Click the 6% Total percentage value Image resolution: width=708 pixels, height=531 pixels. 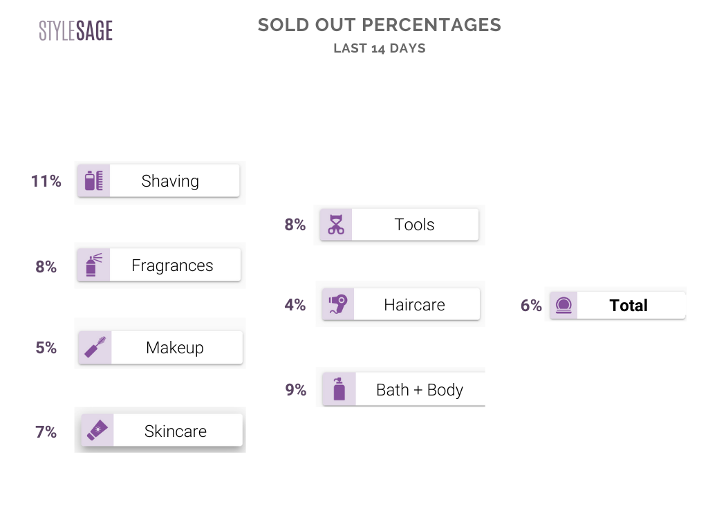[x=531, y=306]
